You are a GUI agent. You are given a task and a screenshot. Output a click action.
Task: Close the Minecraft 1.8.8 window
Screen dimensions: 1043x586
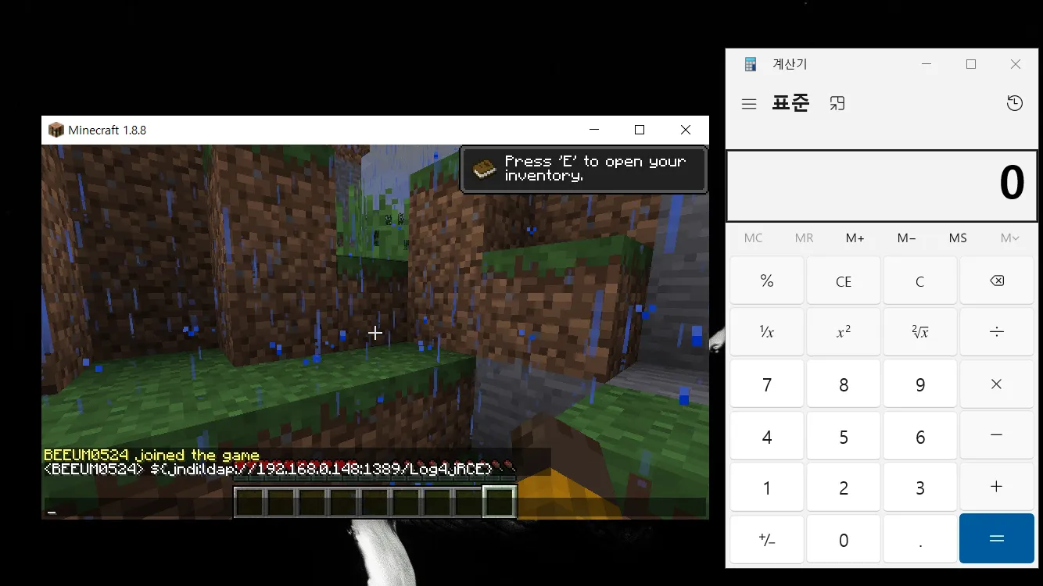(686, 130)
